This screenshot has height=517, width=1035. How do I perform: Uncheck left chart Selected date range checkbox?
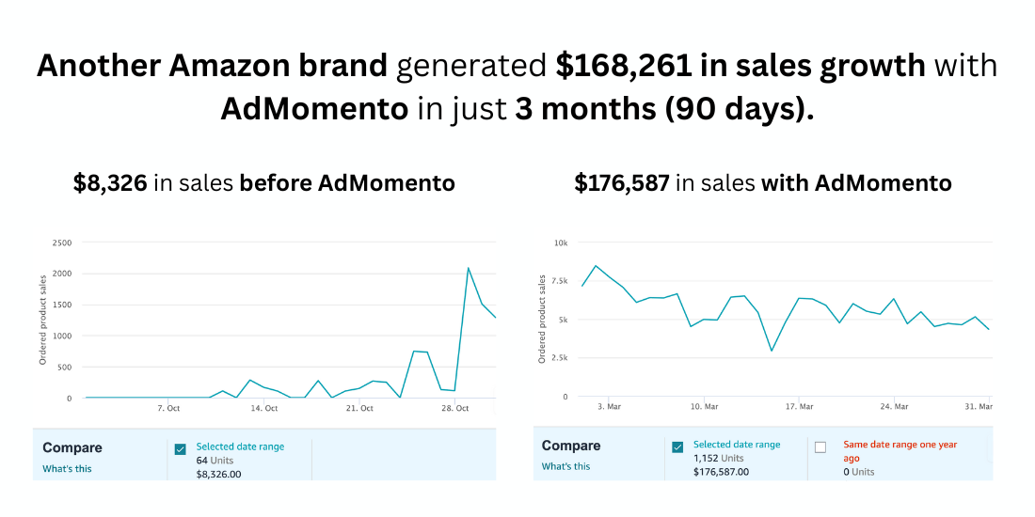(x=181, y=449)
